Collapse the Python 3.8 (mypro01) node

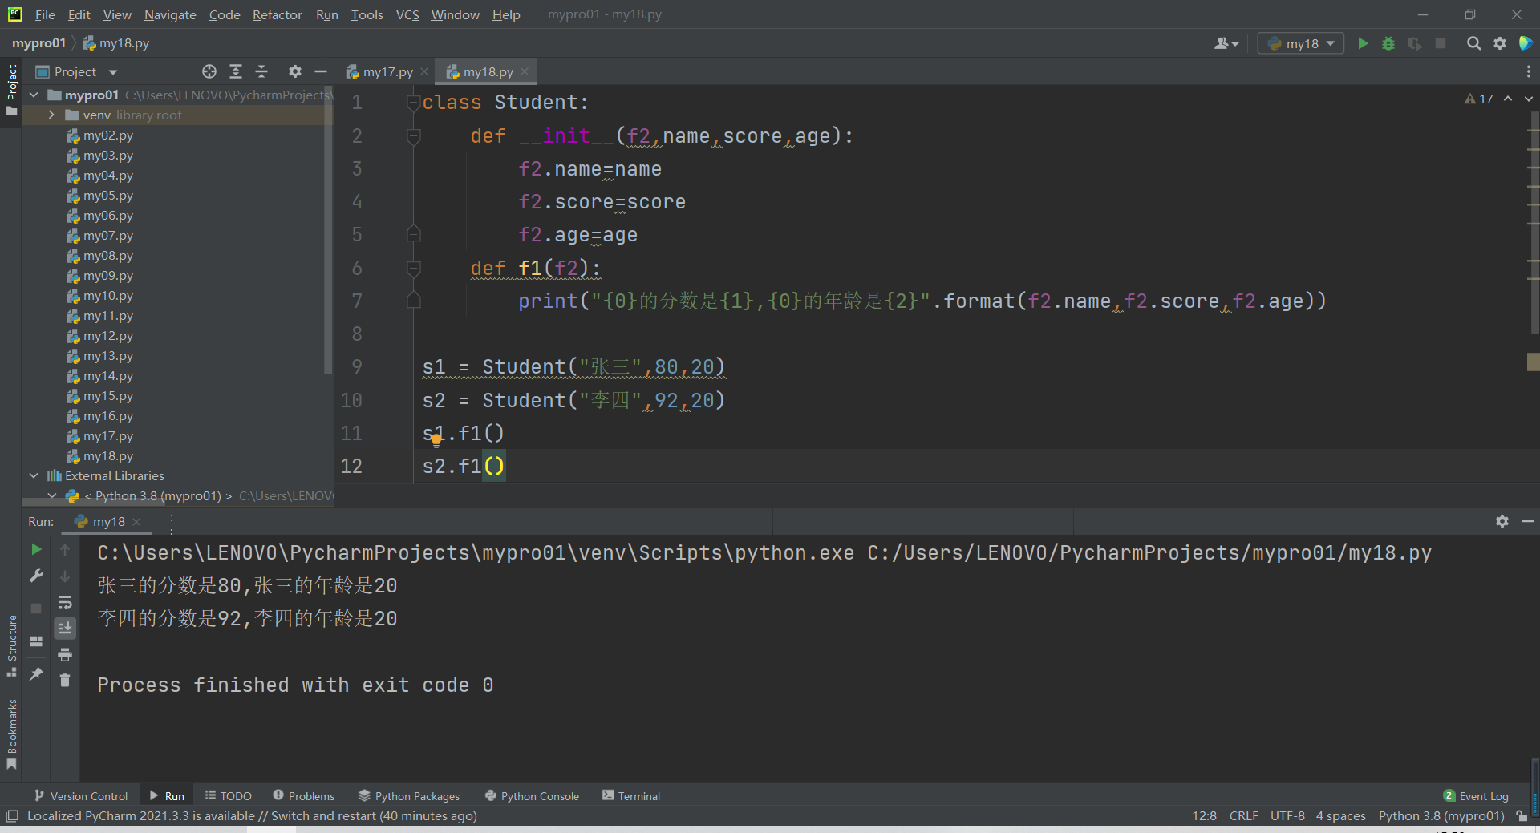pos(51,495)
